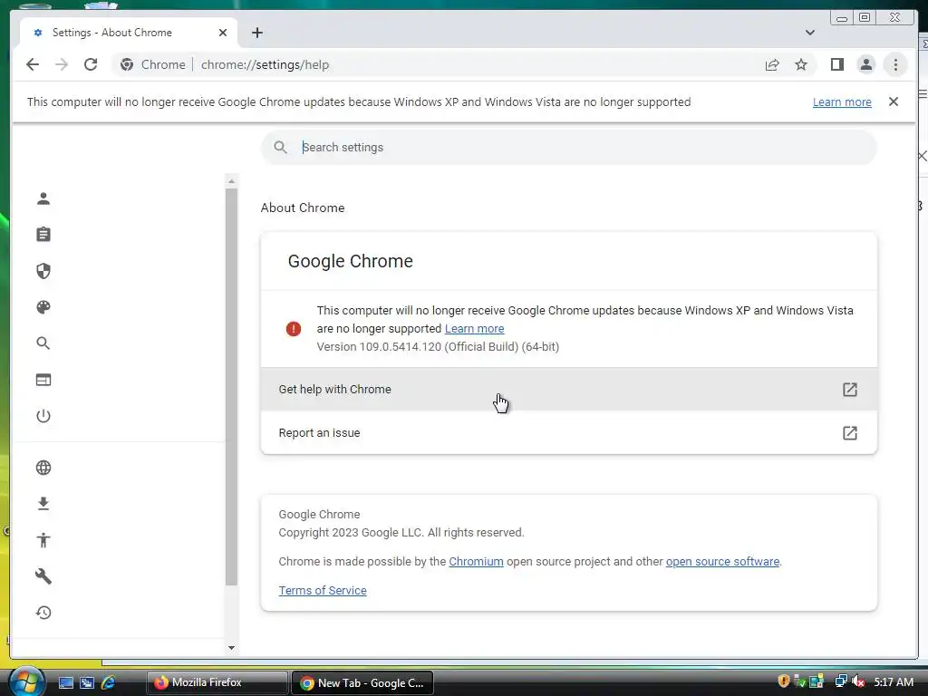Switch to Mozilla Firefox taskbar button
This screenshot has height=696, width=928.
click(x=216, y=682)
